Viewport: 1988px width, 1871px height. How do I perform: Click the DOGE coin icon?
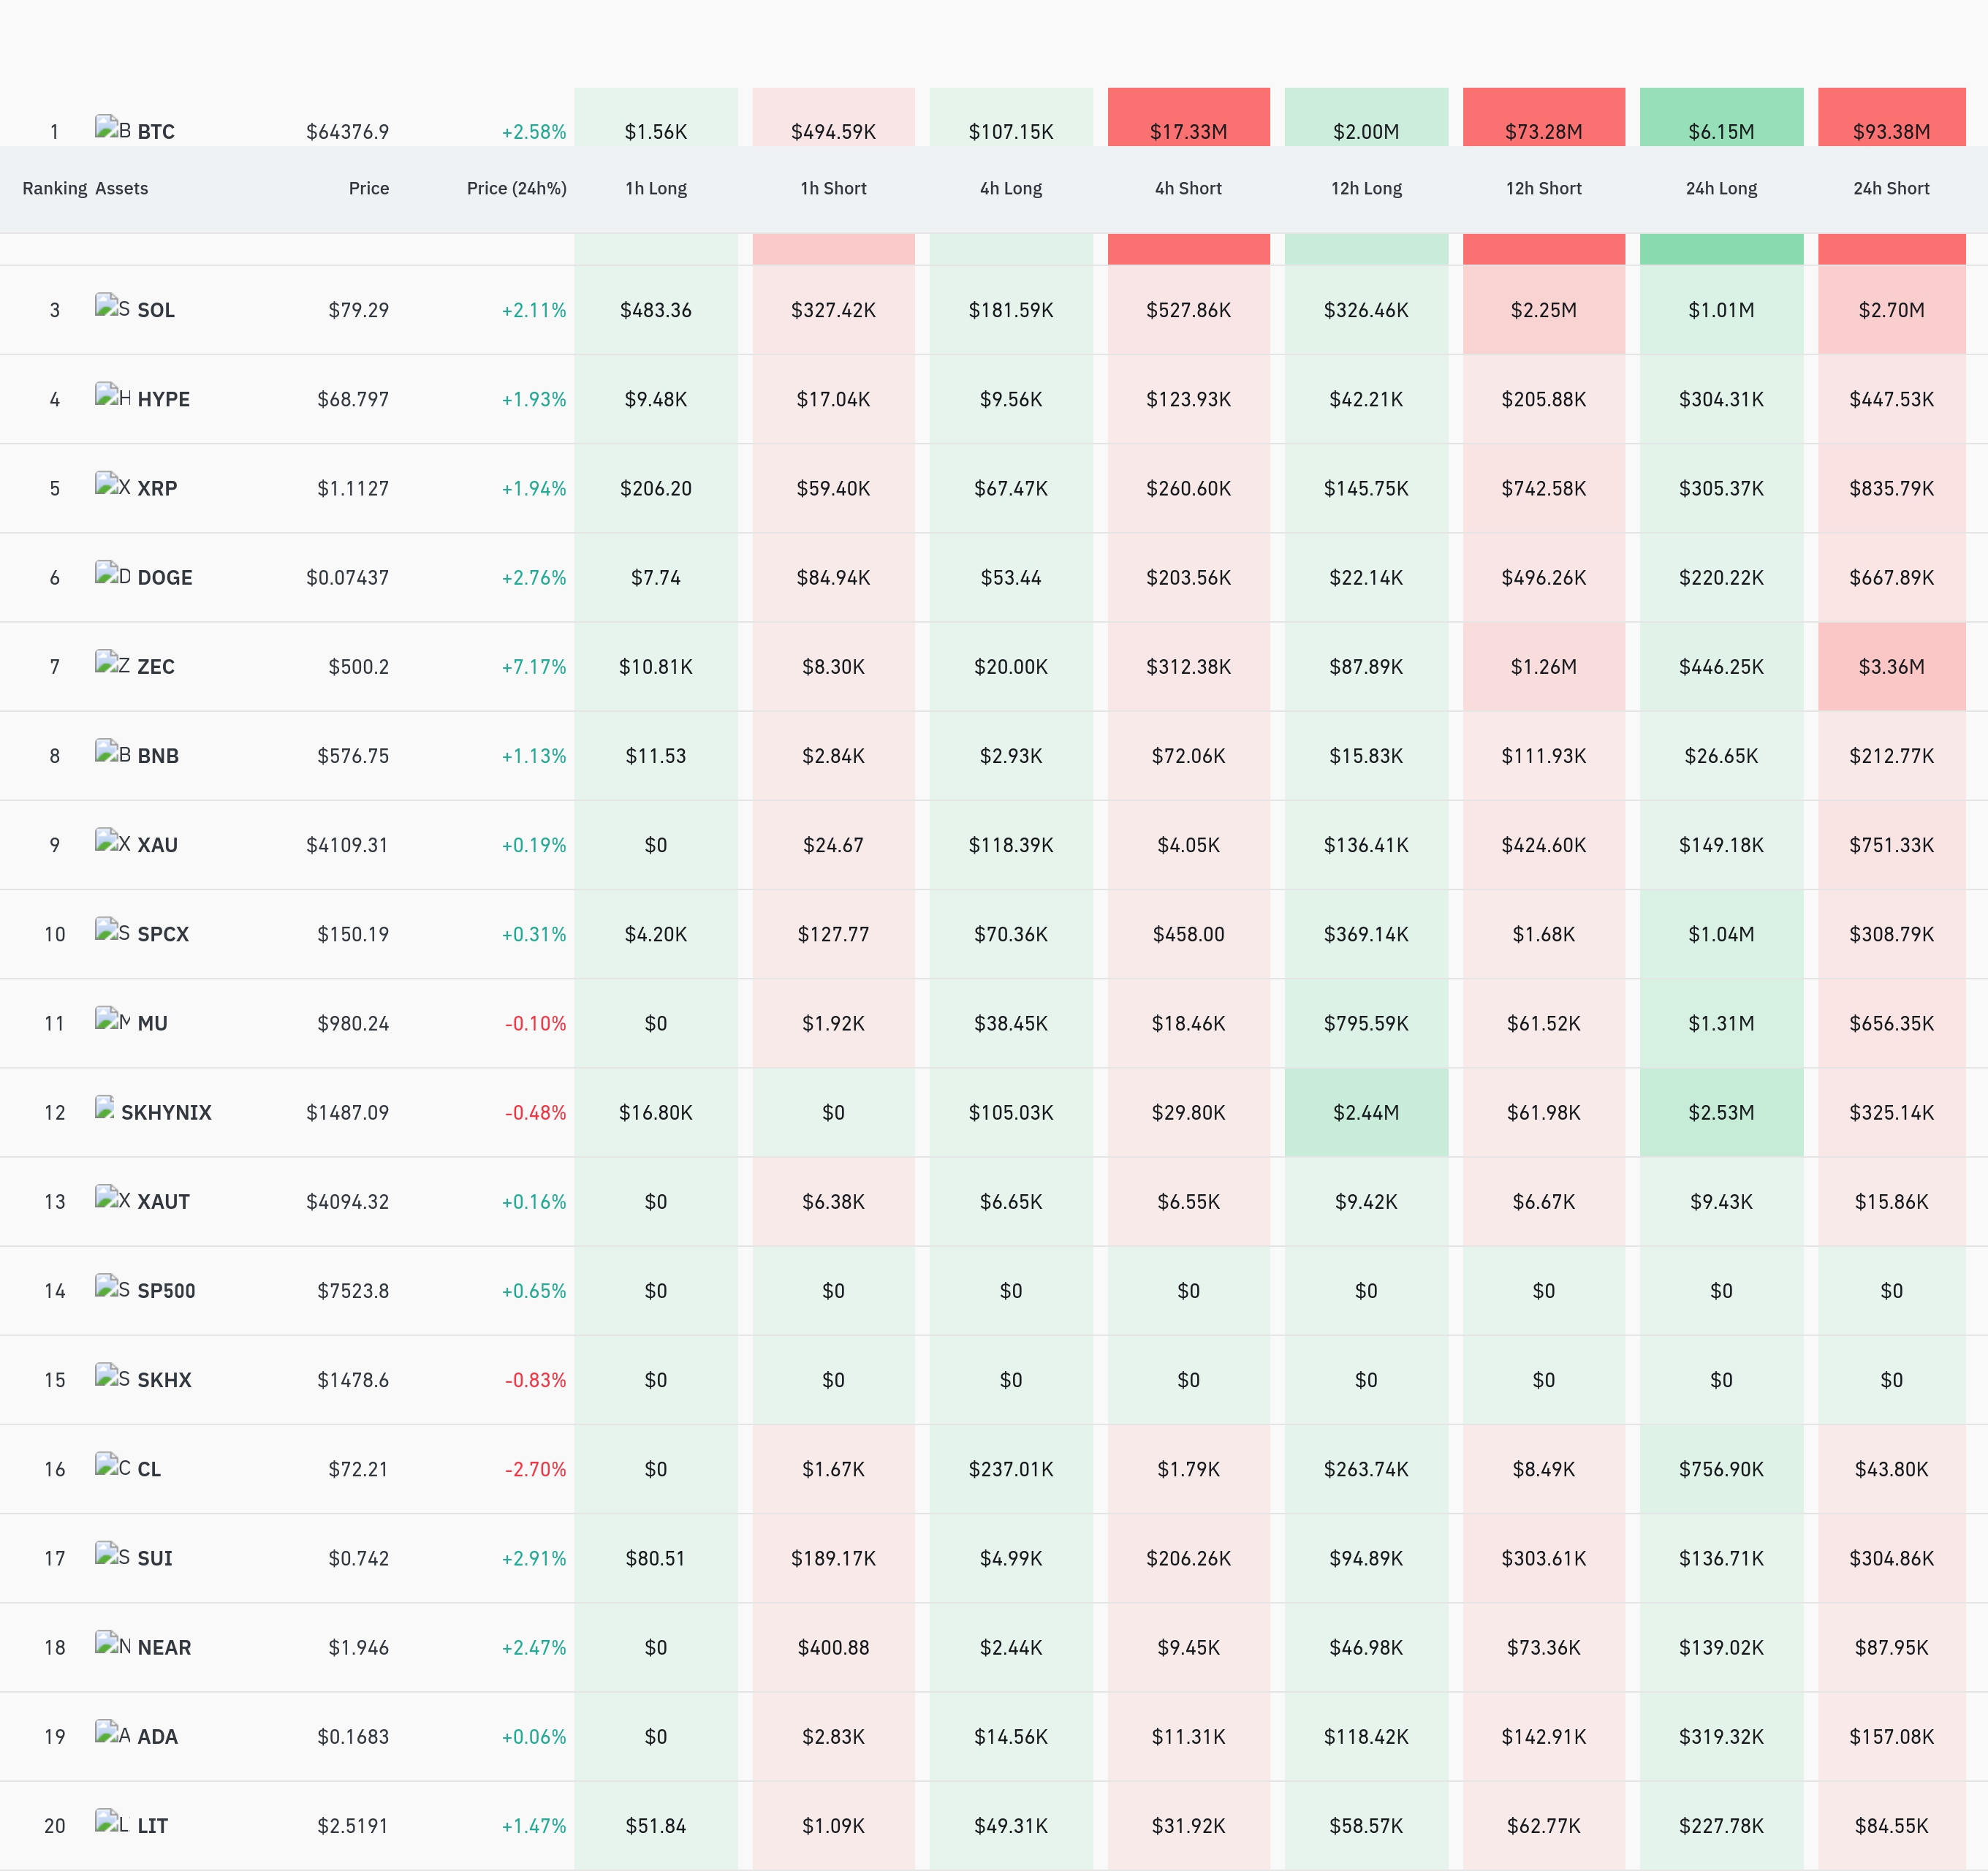point(112,574)
